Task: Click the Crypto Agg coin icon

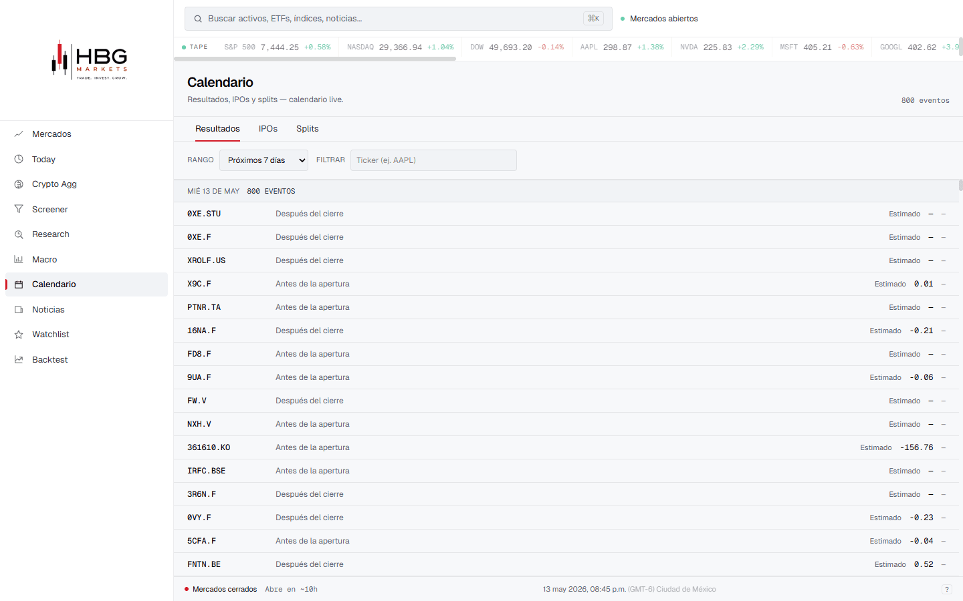Action: click(19, 184)
